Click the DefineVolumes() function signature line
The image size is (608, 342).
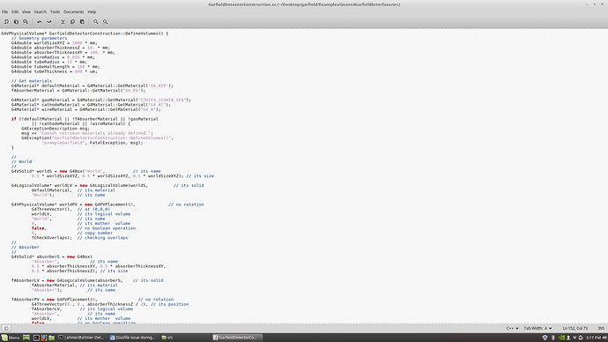tap(85, 33)
